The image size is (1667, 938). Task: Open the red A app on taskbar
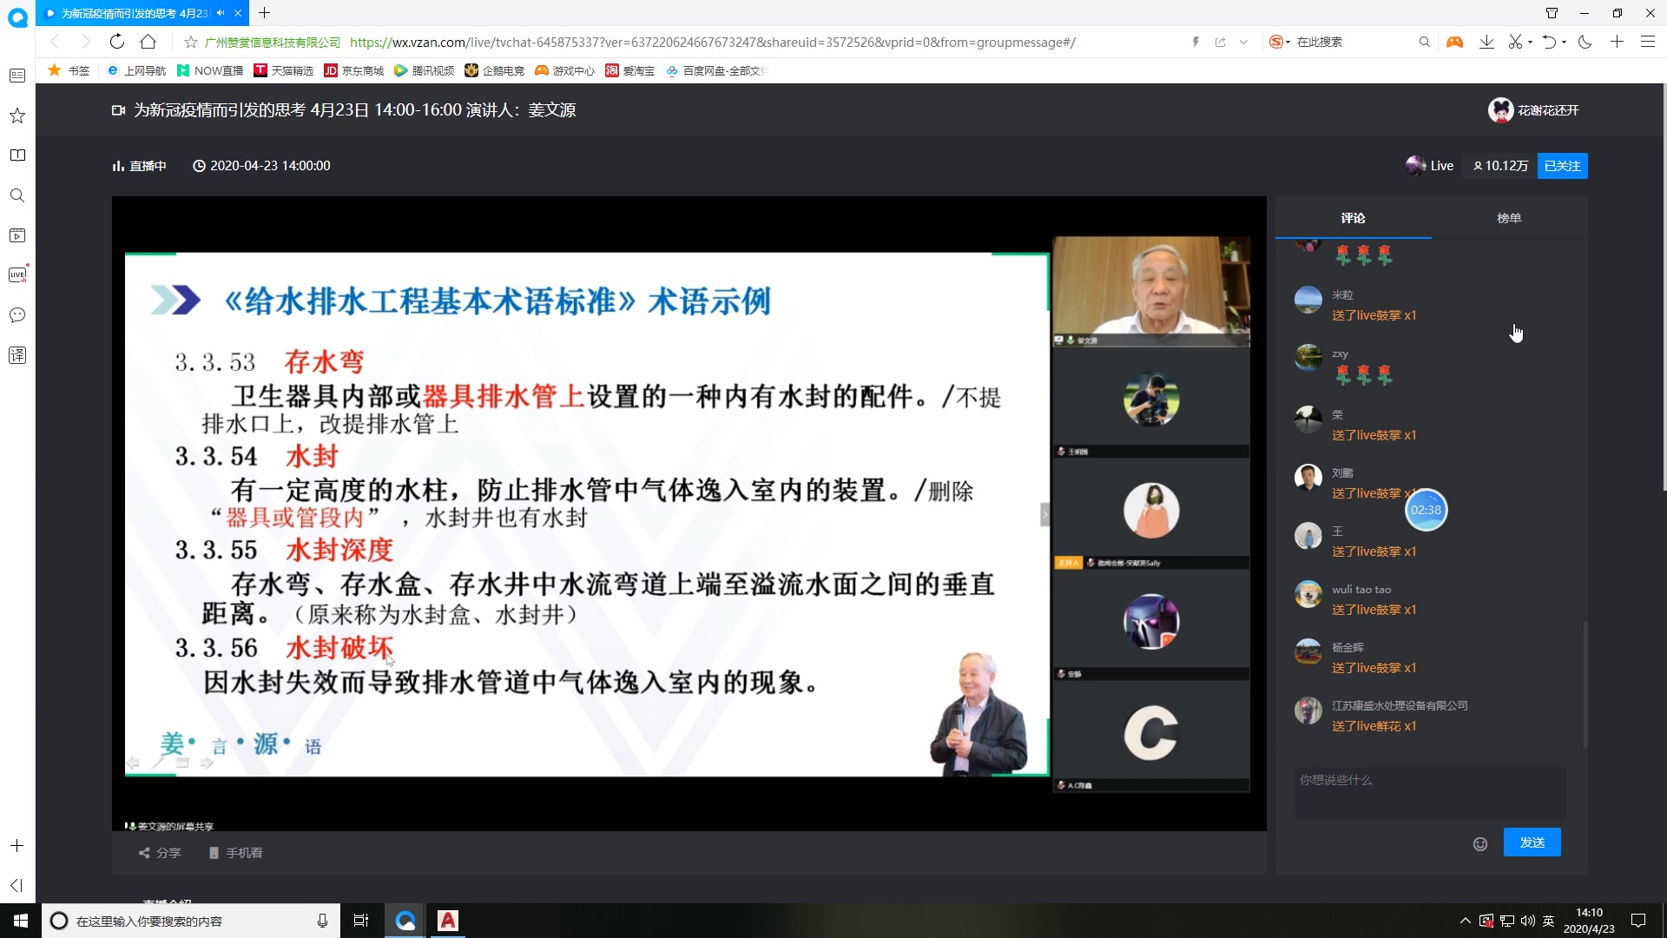tap(448, 921)
